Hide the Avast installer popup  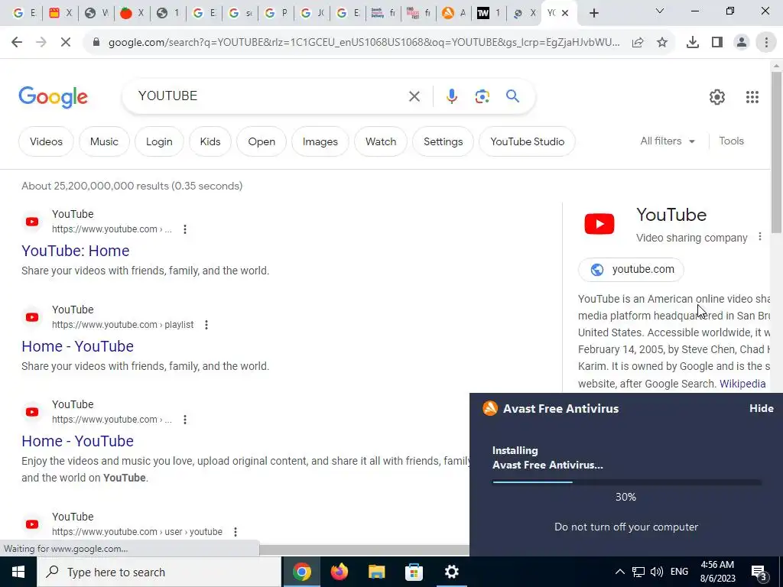[x=762, y=408]
